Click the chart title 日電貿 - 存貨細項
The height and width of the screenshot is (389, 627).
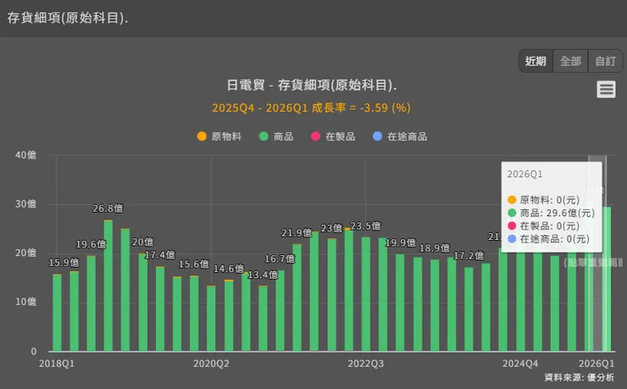[x=311, y=85]
